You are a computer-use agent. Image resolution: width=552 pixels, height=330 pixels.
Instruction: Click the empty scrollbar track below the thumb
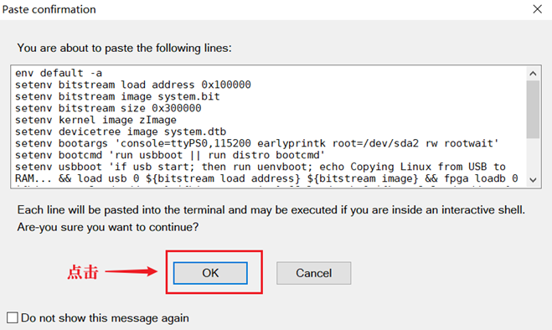pyautogui.click(x=533, y=156)
